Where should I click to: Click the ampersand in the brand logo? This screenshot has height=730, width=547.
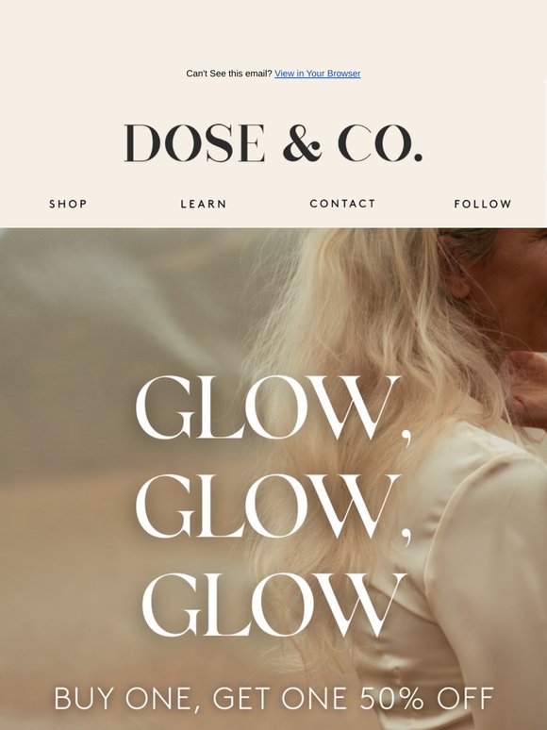coord(302,143)
